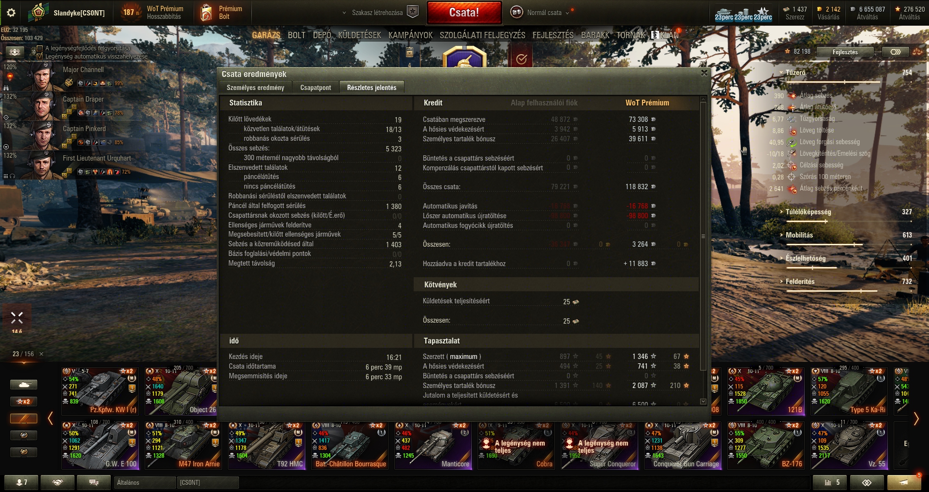This screenshot has height=492, width=929.
Task: Open the Általános chat channel
Action: [x=145, y=482]
